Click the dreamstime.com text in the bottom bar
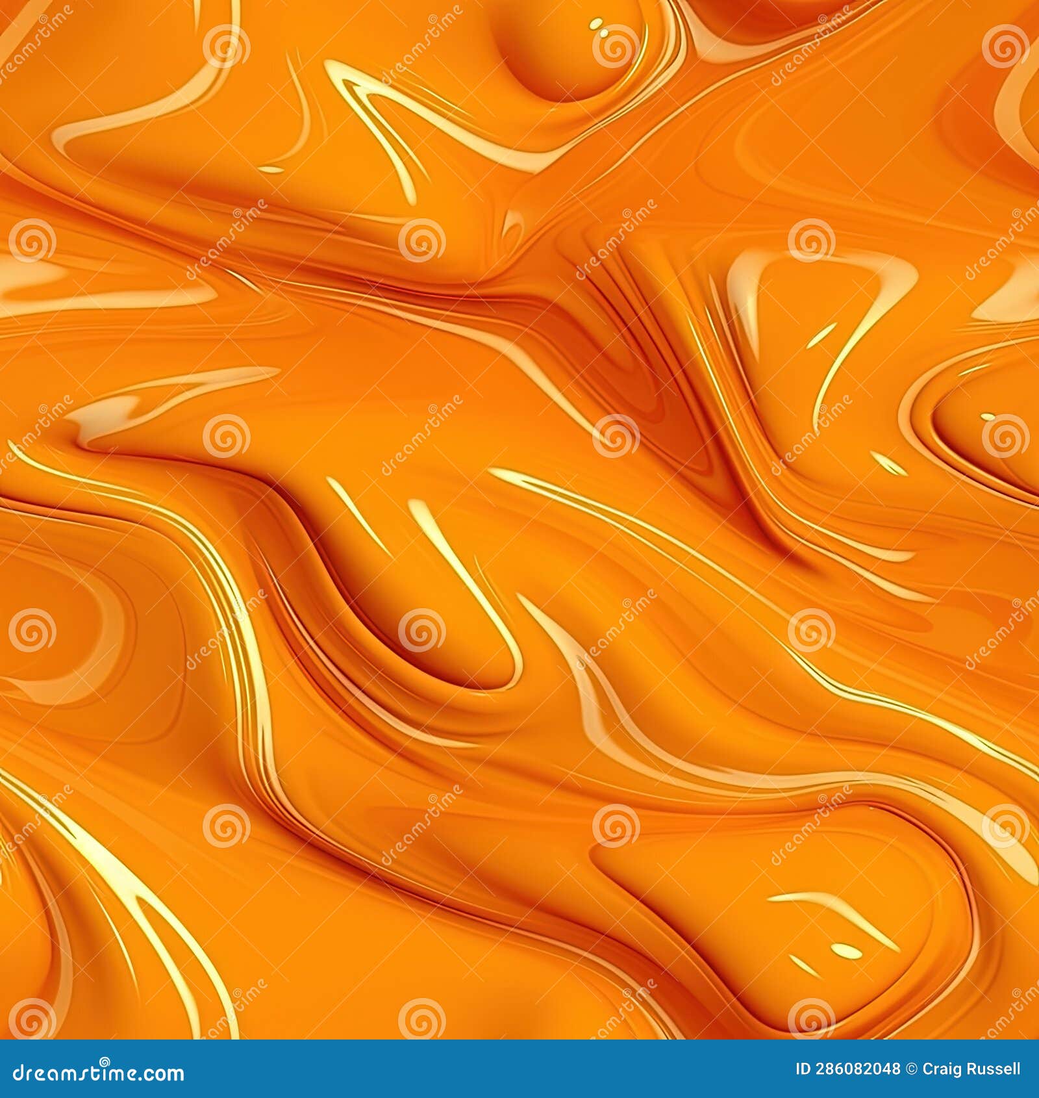The image size is (1039, 1098). pyautogui.click(x=97, y=1073)
